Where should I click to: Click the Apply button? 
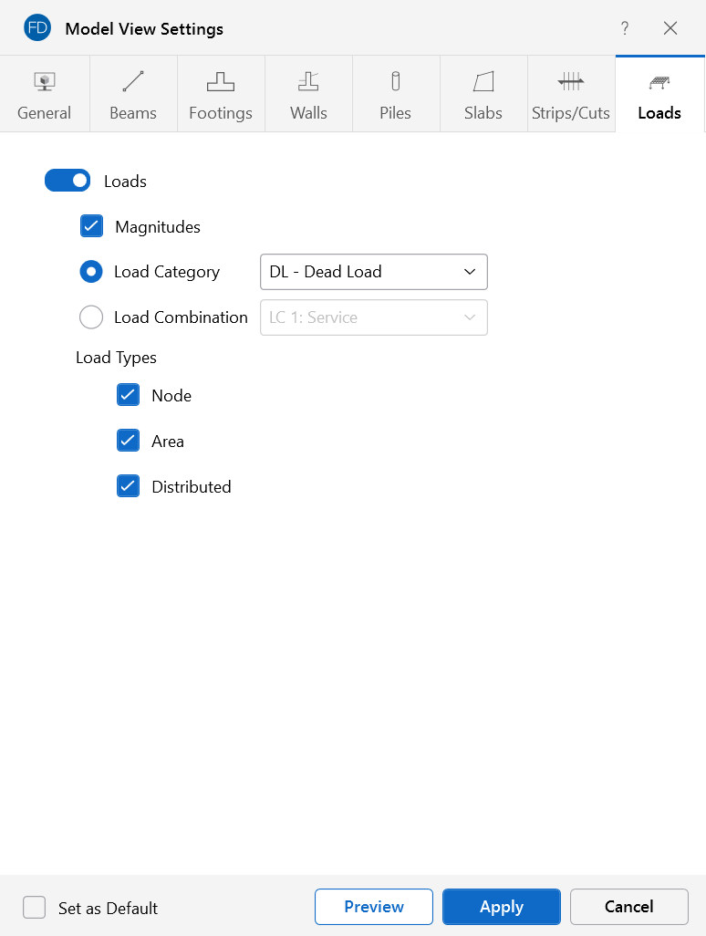(x=501, y=907)
